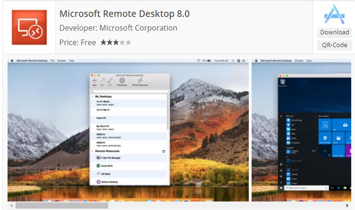Click the Microsoft Remote Desktop 8.0 title
Screen dimensions: 355x210
click(124, 14)
